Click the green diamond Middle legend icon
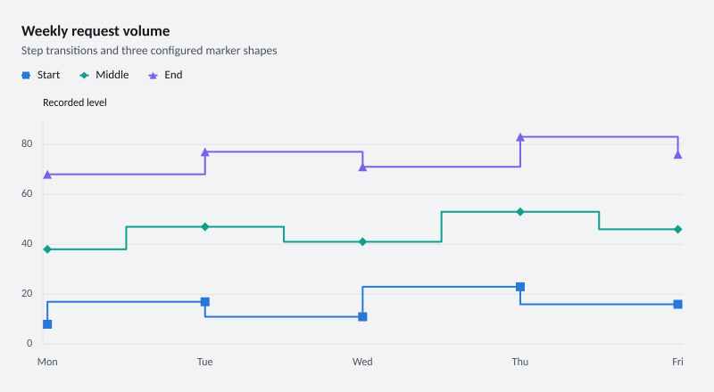This screenshot has width=714, height=392. point(84,76)
